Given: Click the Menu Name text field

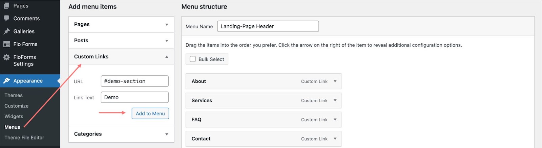Looking at the screenshot, I should tap(268, 26).
